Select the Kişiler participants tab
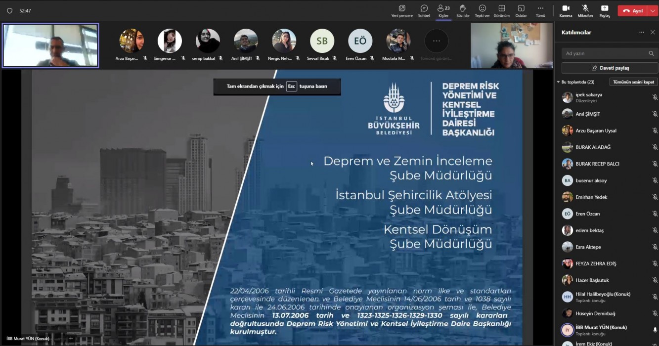The image size is (659, 346). click(443, 8)
